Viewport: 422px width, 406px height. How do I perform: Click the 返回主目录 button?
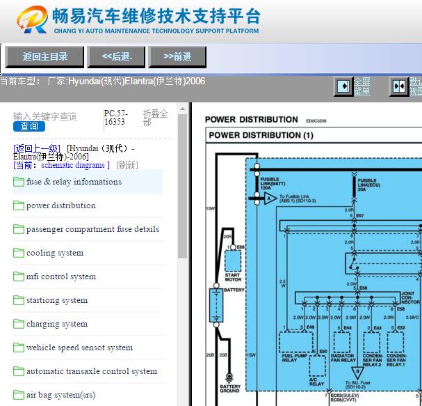click(44, 57)
